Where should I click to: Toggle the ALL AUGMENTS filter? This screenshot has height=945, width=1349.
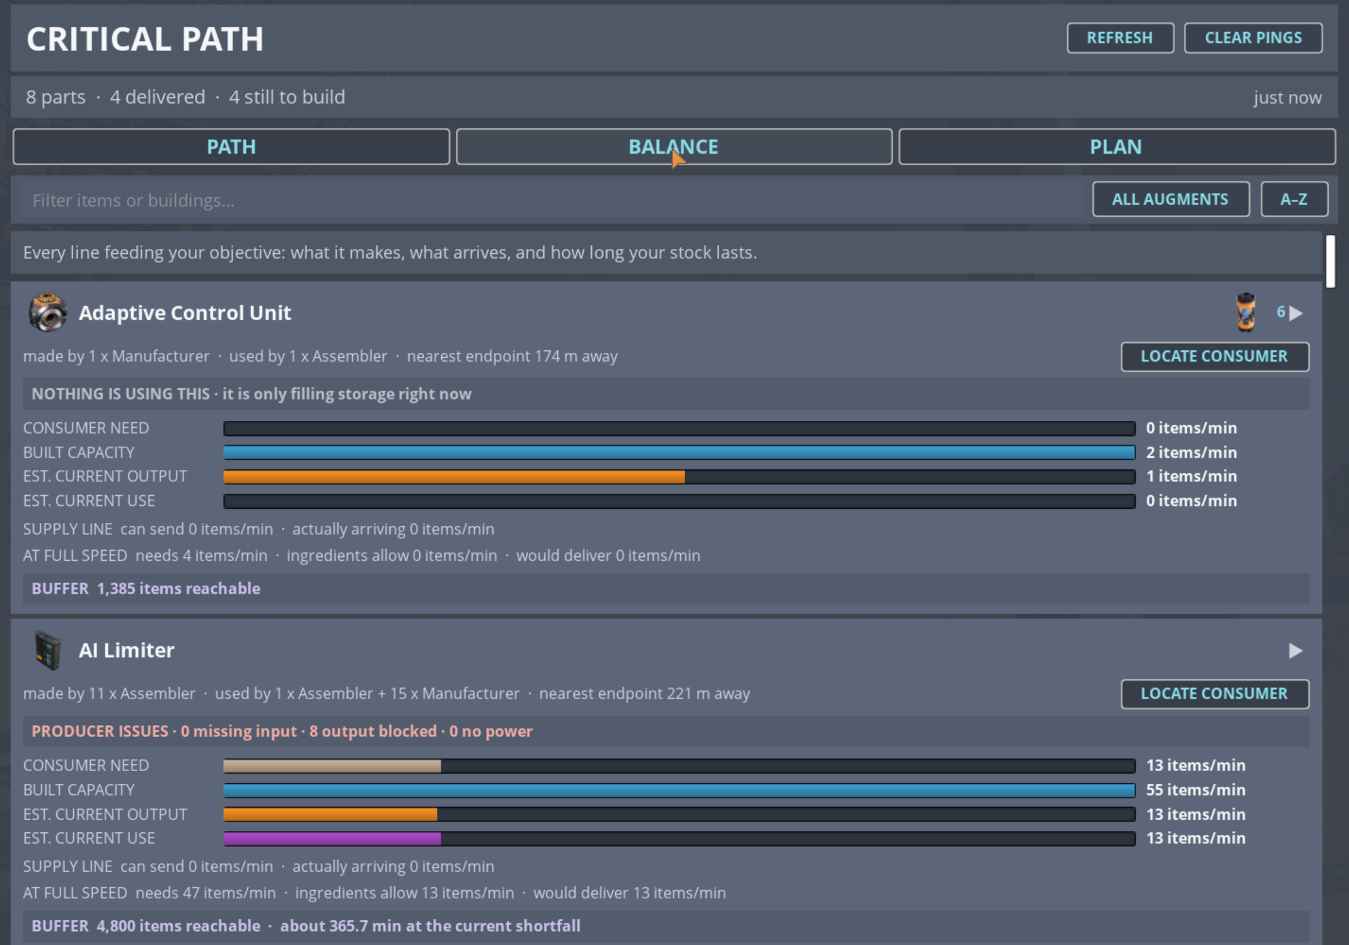pos(1171,199)
